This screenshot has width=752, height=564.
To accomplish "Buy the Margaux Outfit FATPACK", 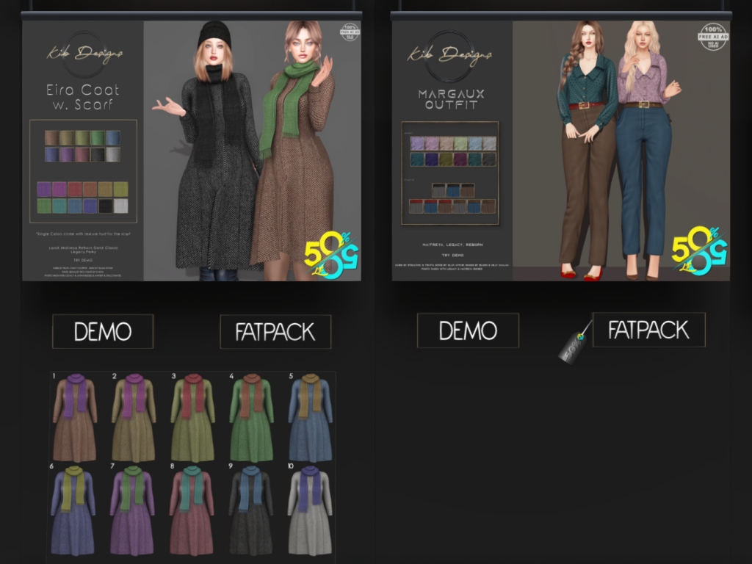I will 648,330.
